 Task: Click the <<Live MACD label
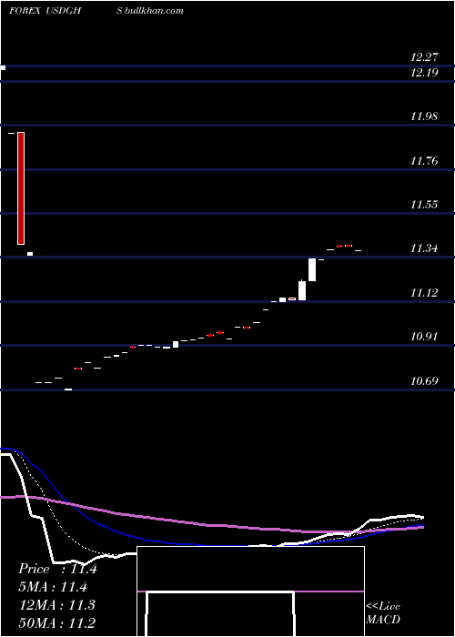383,612
